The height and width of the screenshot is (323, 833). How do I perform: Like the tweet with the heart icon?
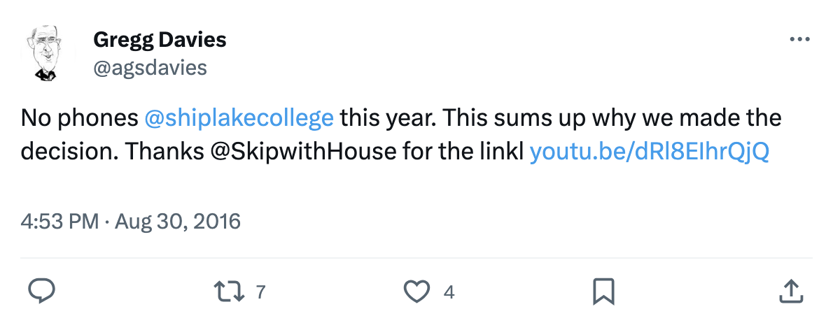tap(418, 291)
